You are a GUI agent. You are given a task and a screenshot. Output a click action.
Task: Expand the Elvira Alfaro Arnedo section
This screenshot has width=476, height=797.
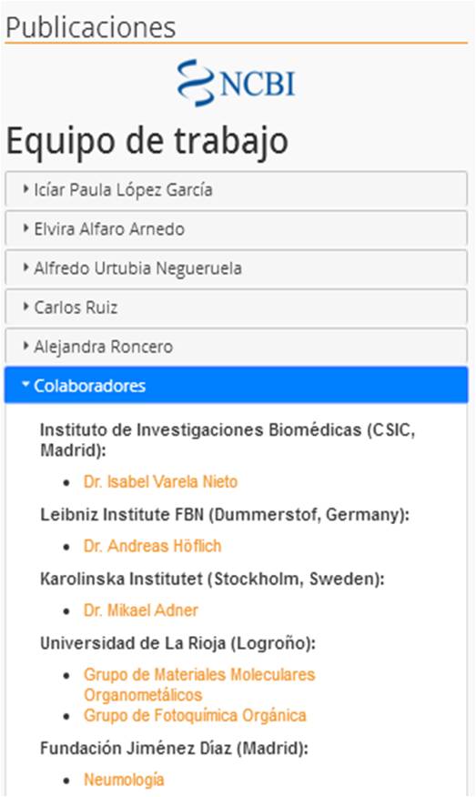(x=236, y=228)
